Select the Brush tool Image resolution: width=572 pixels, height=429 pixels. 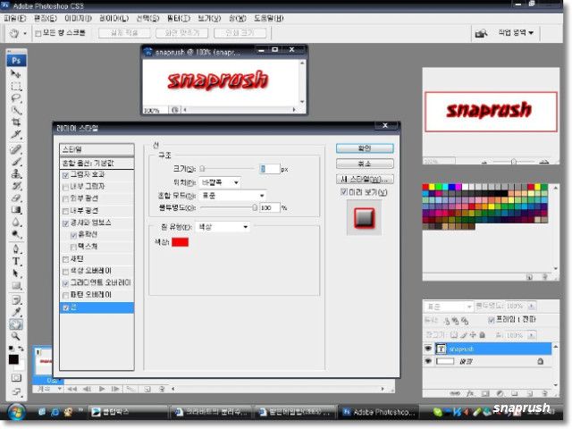(x=16, y=161)
